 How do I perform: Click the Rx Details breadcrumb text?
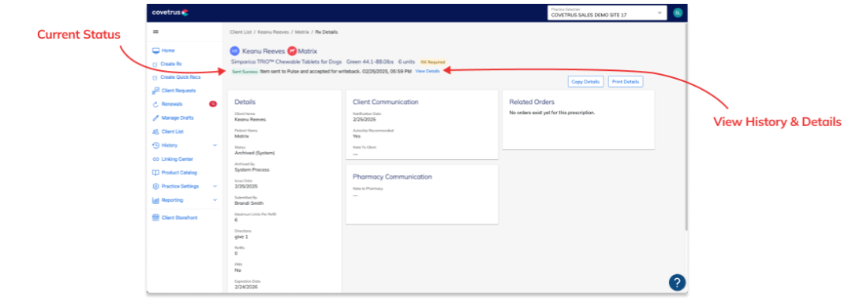pos(327,32)
